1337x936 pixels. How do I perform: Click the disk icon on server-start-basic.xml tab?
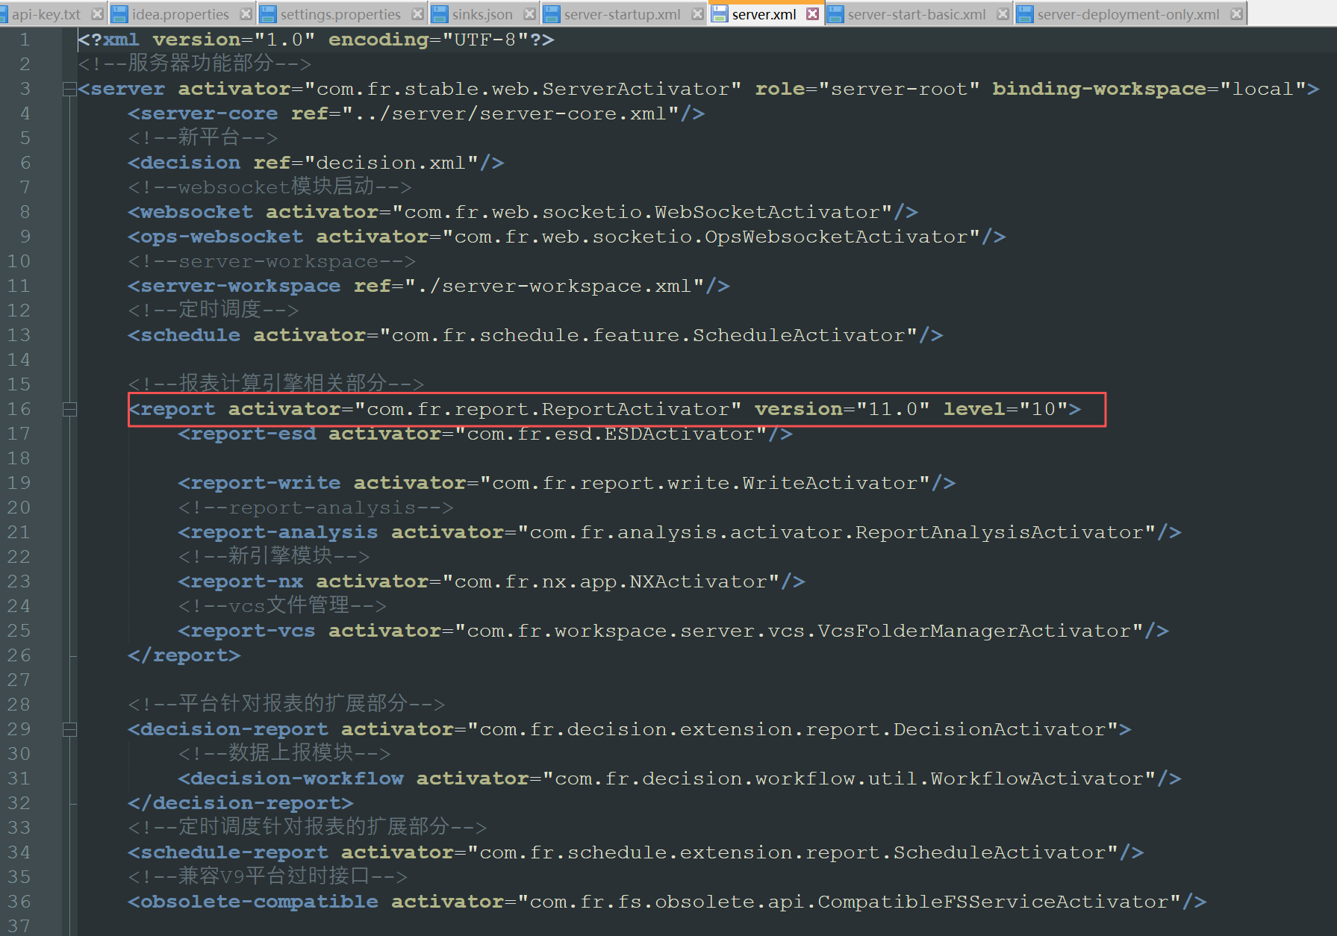click(835, 14)
